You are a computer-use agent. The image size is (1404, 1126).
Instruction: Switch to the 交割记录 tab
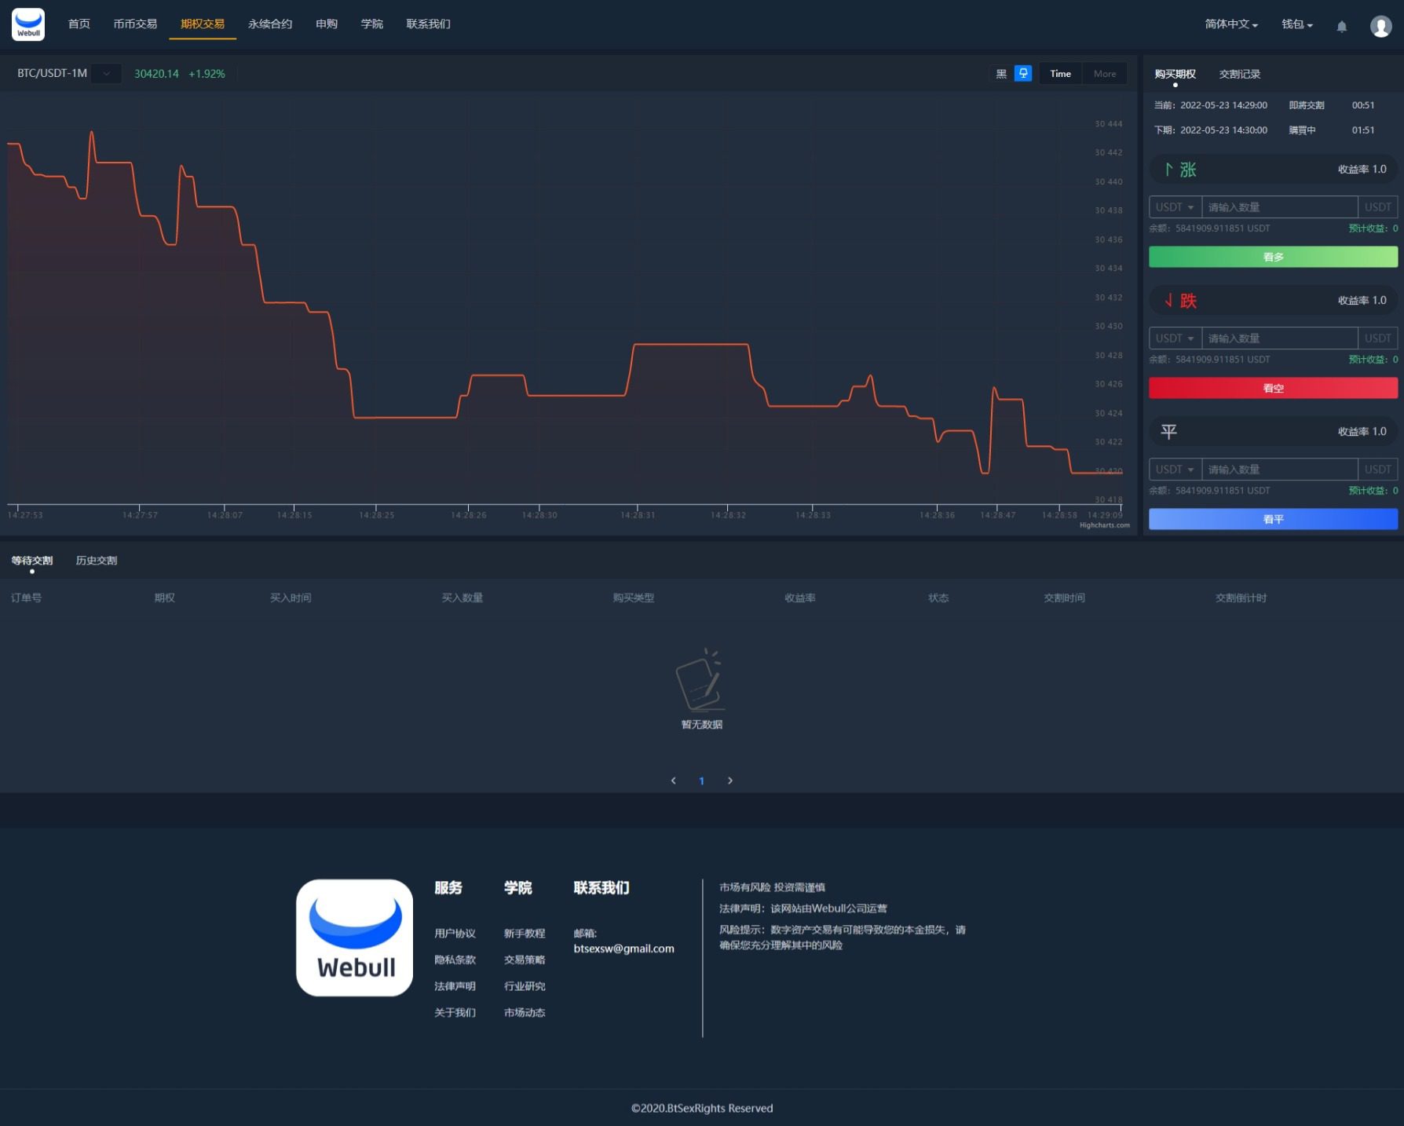click(x=1239, y=74)
